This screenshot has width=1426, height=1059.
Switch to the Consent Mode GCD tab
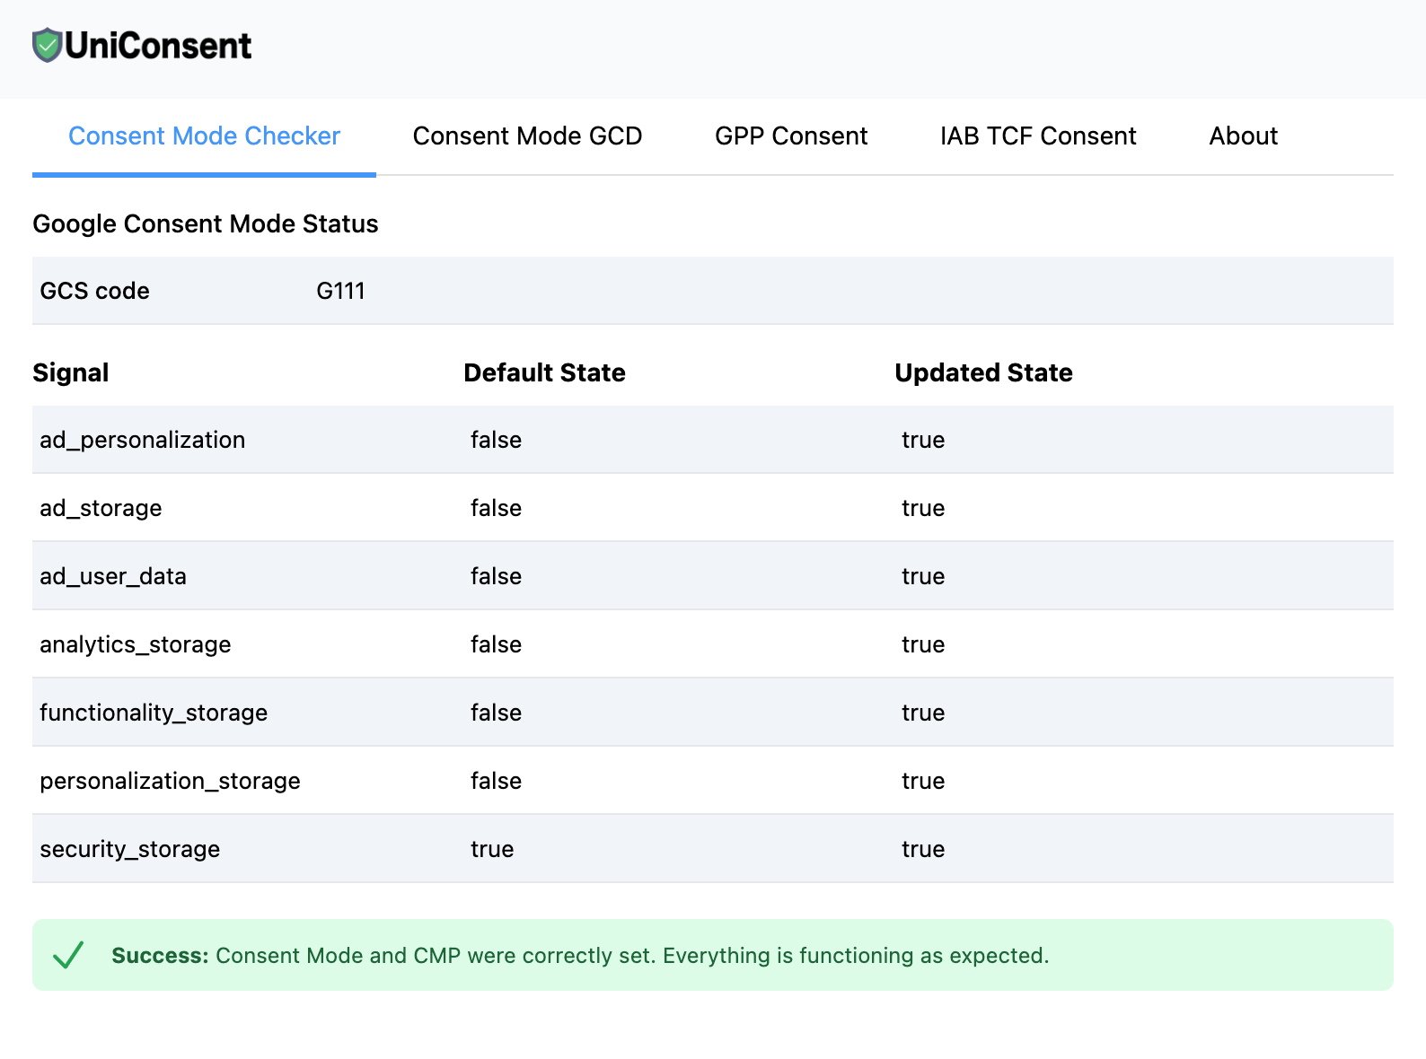(x=527, y=136)
